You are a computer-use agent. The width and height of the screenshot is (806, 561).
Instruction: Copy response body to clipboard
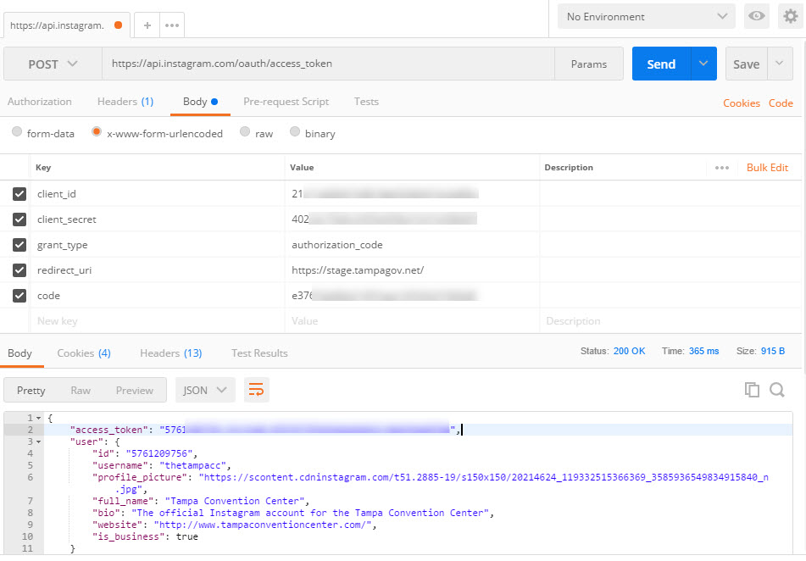click(x=752, y=390)
